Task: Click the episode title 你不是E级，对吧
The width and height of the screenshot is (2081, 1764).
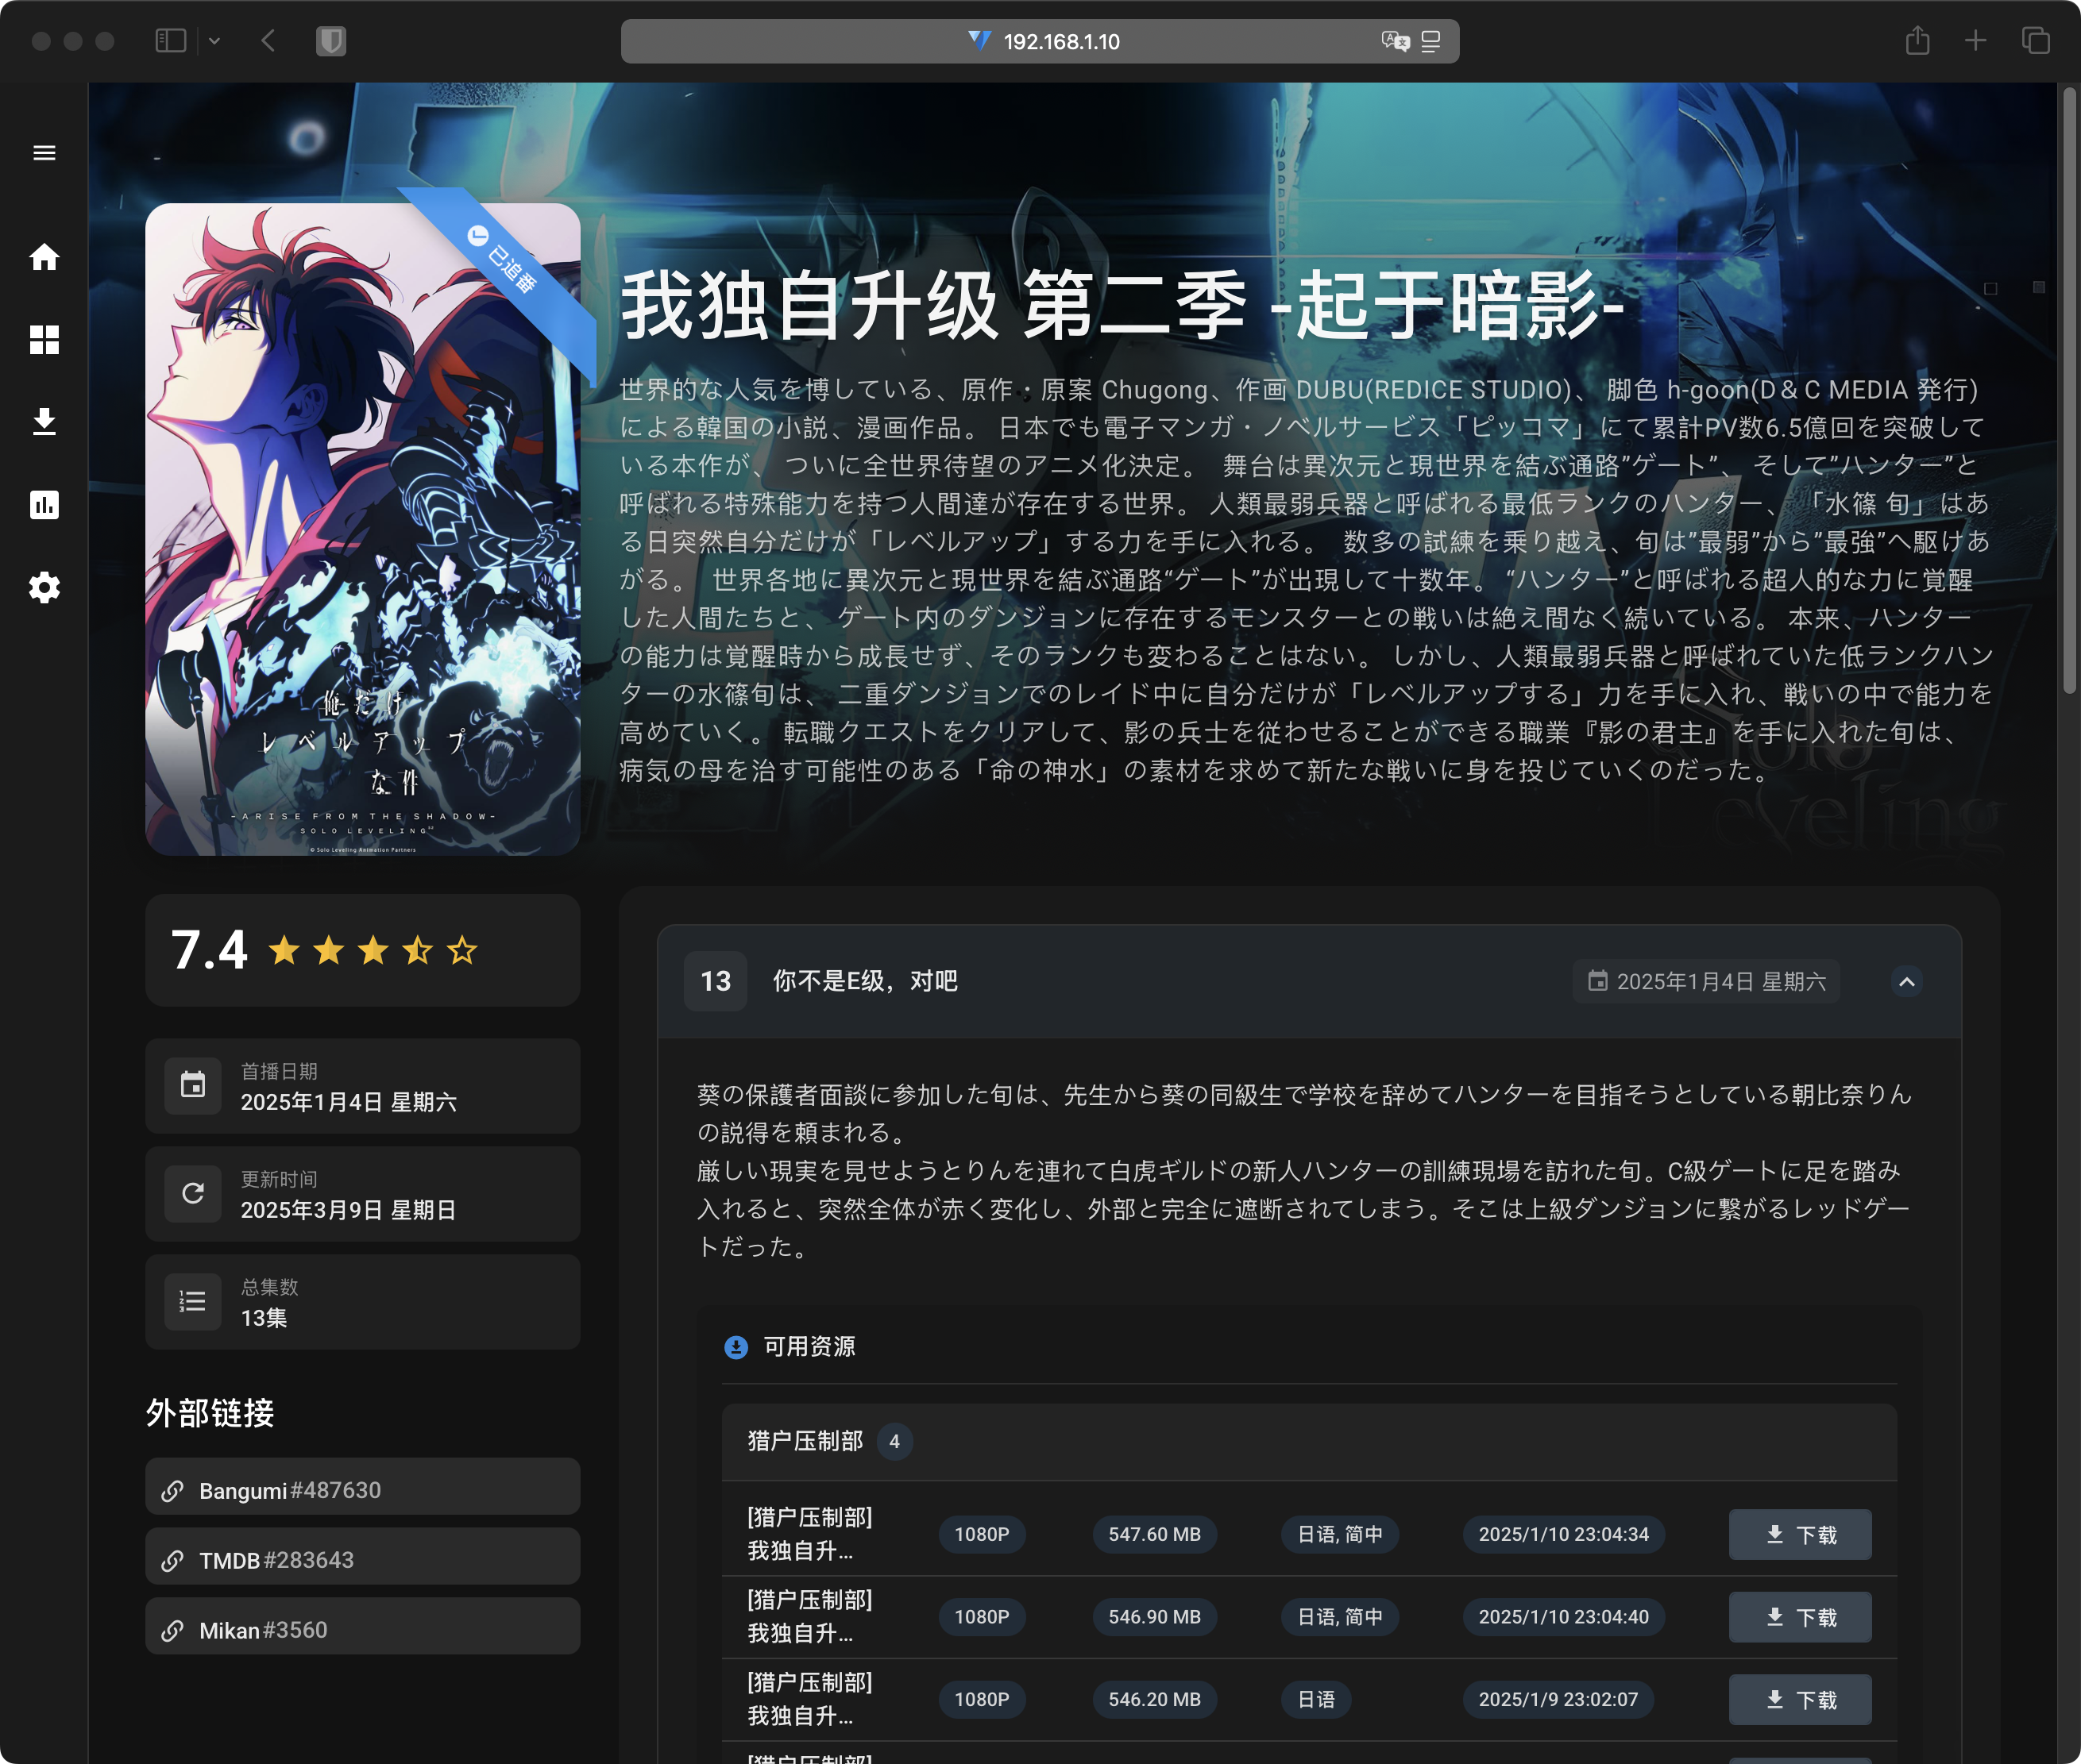Action: (866, 981)
